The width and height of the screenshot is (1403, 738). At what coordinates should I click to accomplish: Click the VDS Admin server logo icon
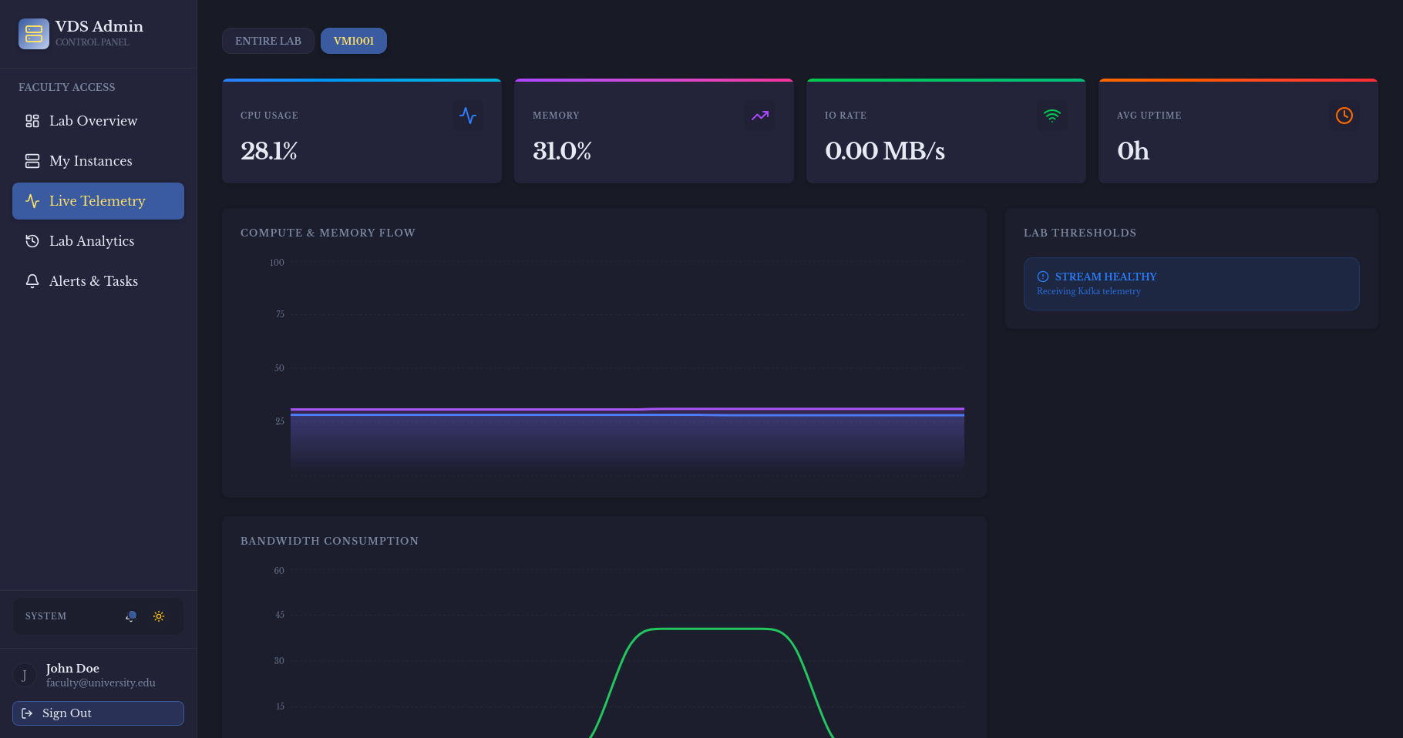(34, 34)
